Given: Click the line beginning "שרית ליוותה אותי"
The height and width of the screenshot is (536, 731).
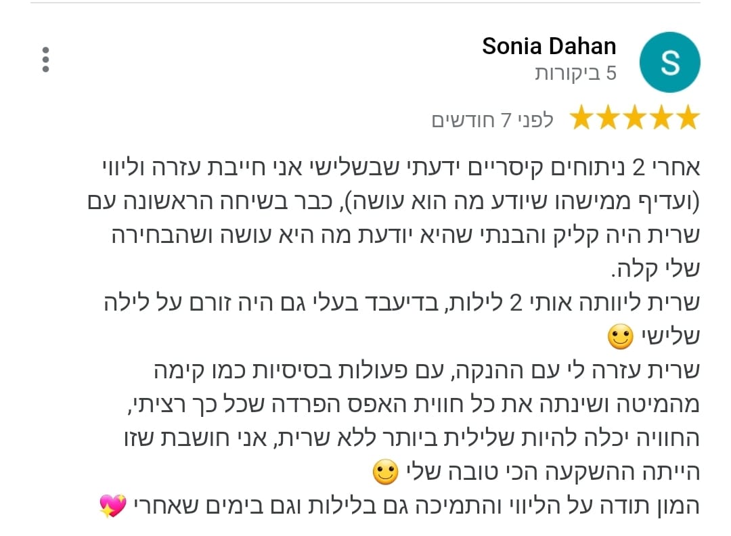Looking at the screenshot, I should [x=401, y=304].
